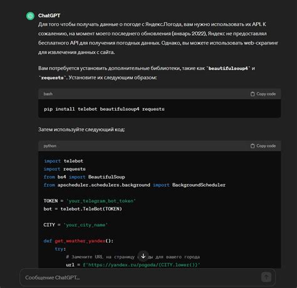Click the inline 'requests' code word in paragraph

[52, 78]
